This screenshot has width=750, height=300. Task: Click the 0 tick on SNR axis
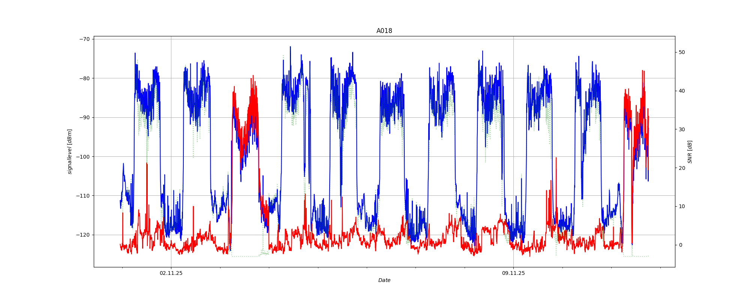[x=680, y=245]
